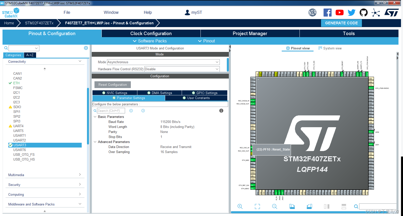Rotate chip view clockwise
This screenshot has height=216, width=403.
292,206
